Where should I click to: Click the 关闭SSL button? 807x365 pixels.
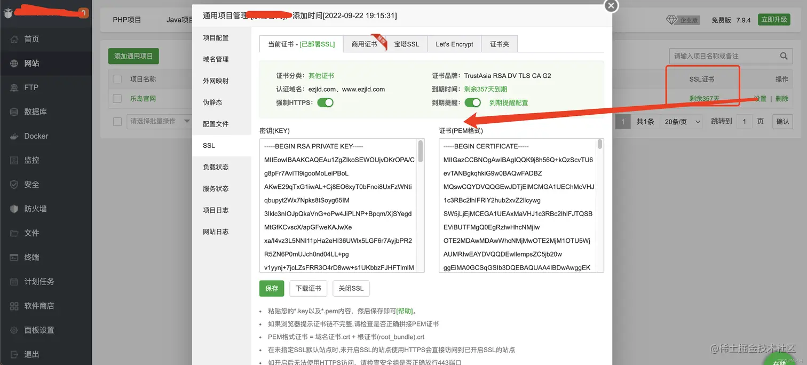(351, 288)
